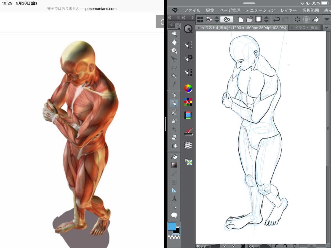The width and height of the screenshot is (331, 248).
Task: Select the Fill bucket tool
Action: coord(174,157)
